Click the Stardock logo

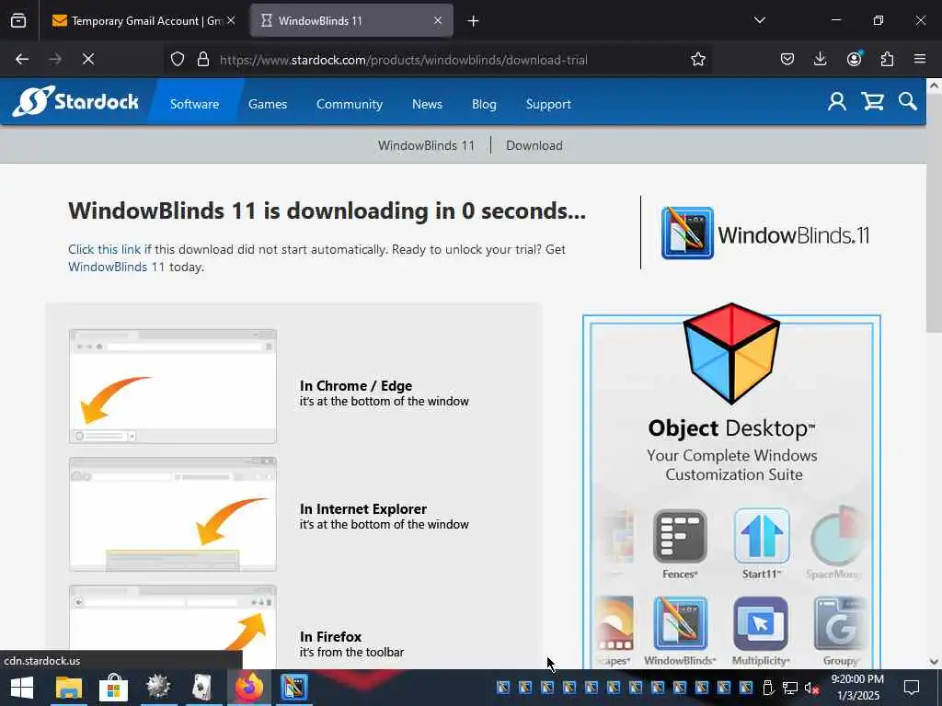(75, 101)
